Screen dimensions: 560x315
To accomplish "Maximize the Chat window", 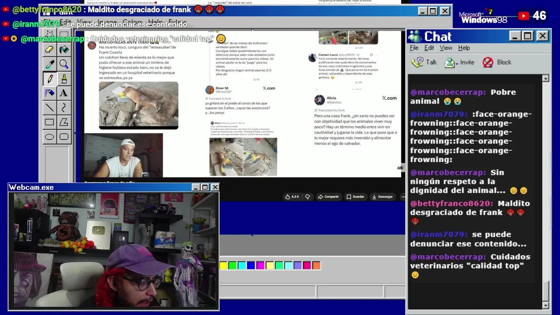I will click(528, 36).
